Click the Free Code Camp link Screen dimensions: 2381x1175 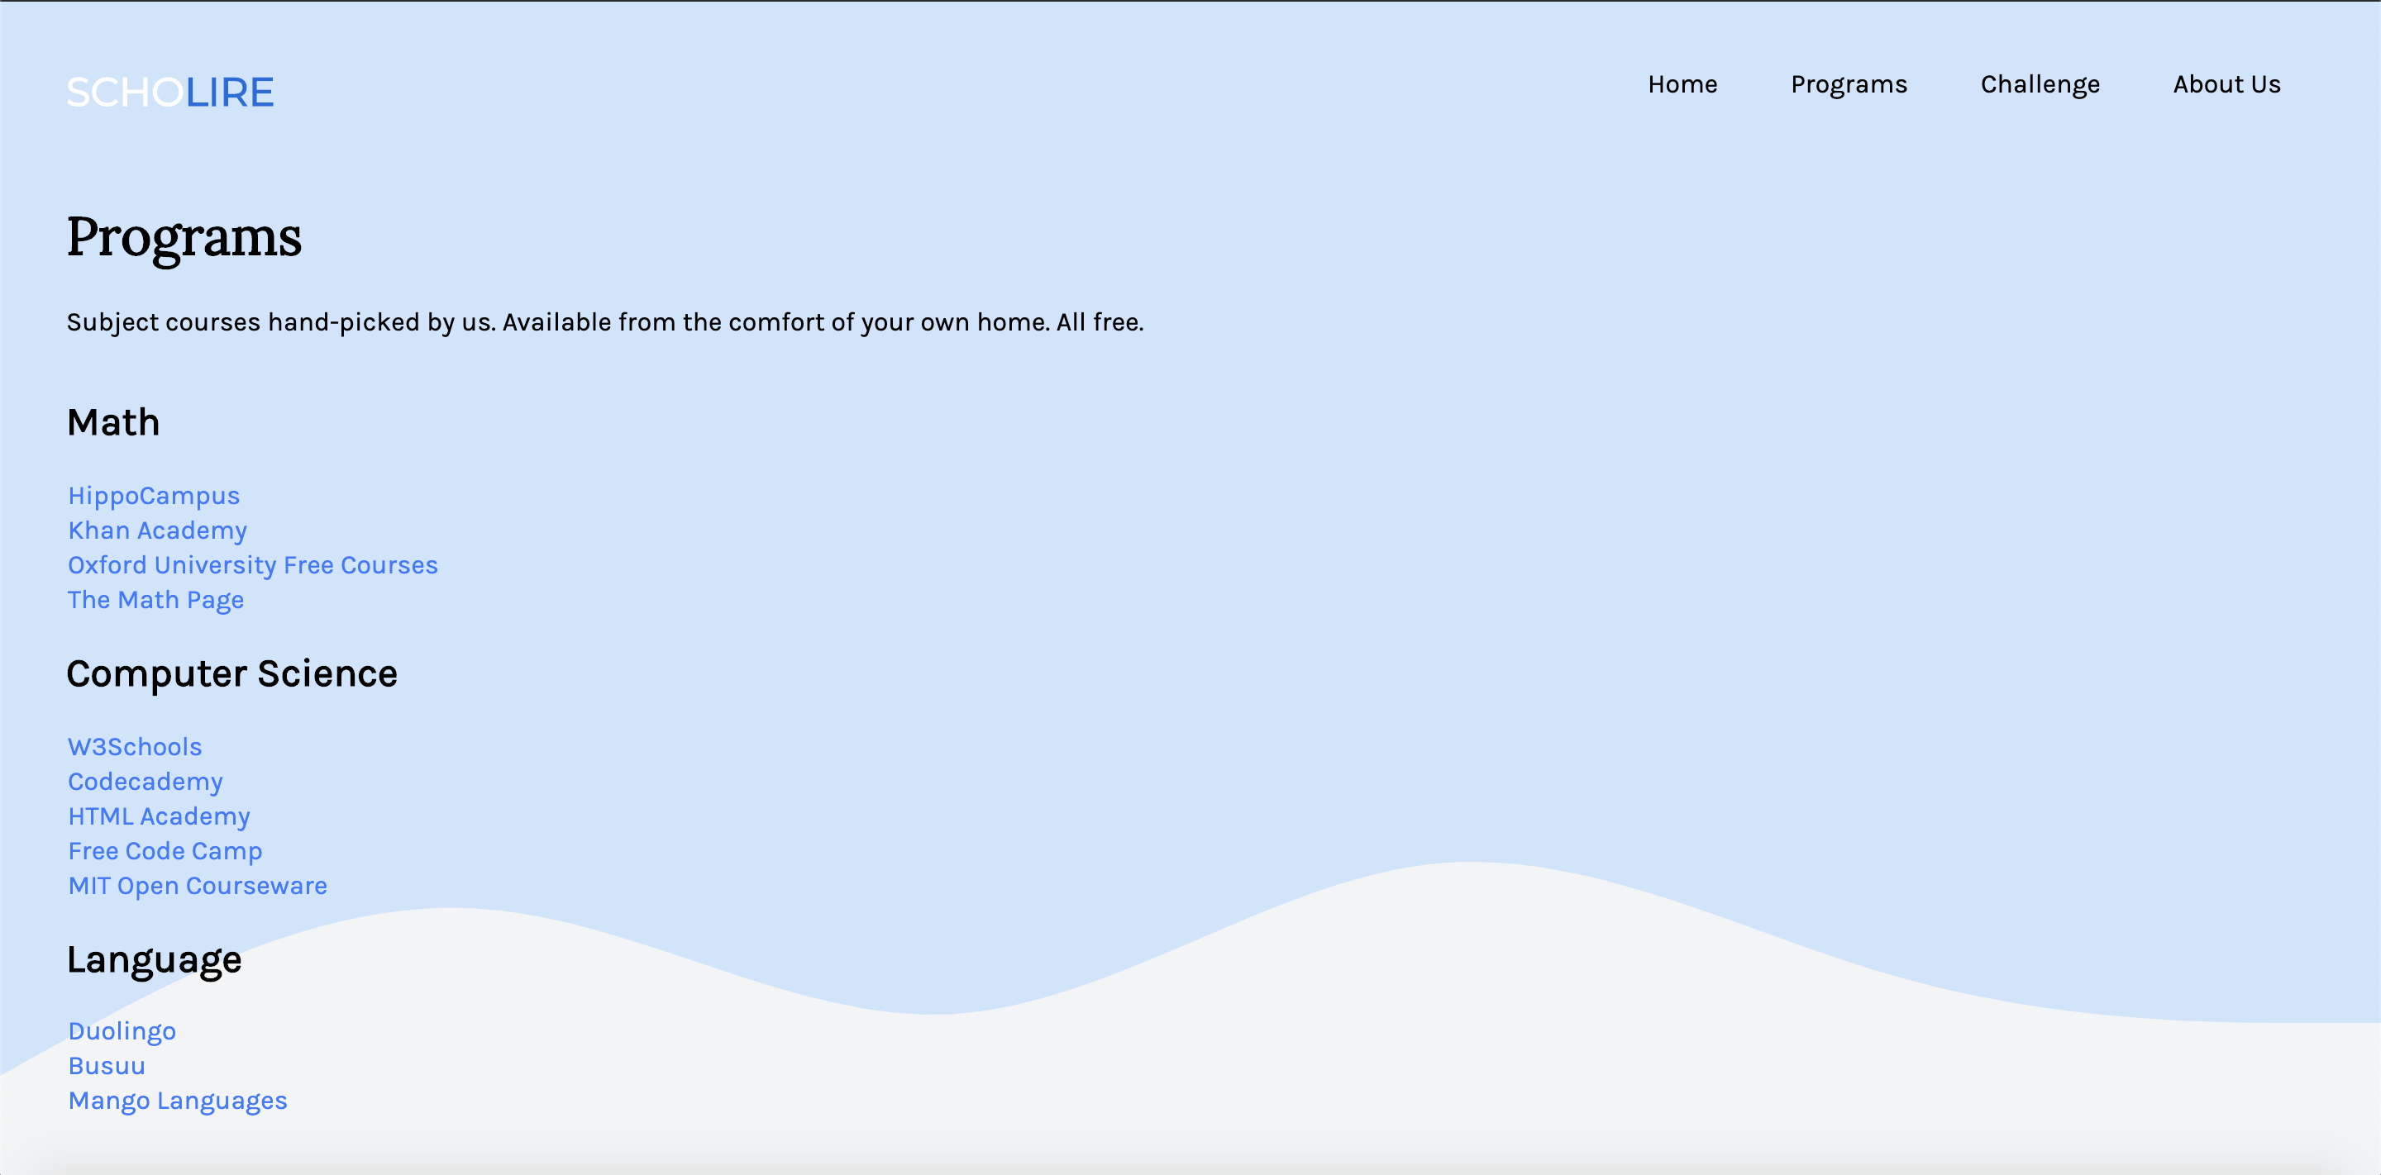(x=165, y=851)
